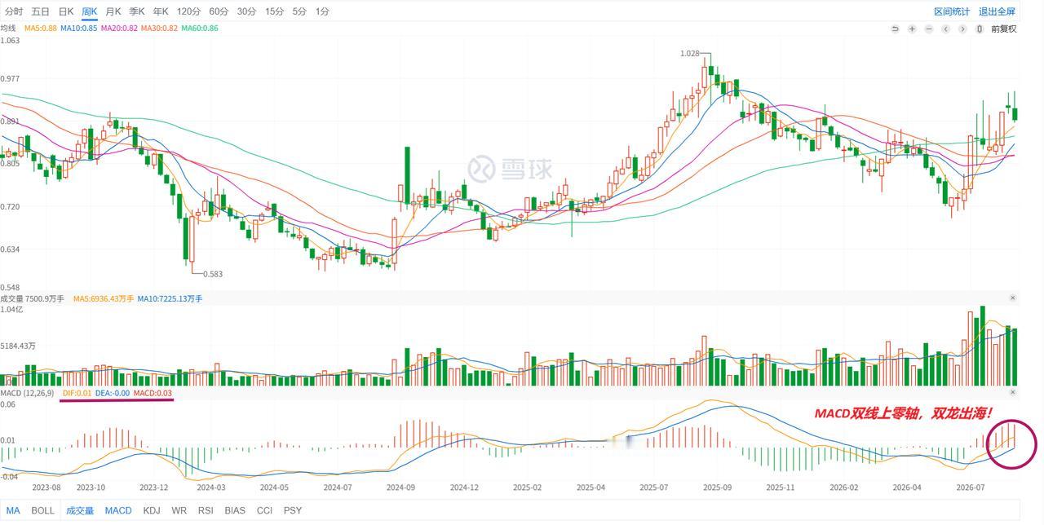Enable the PSY indicator
Screen dimensions: 1044x525
pos(292,511)
